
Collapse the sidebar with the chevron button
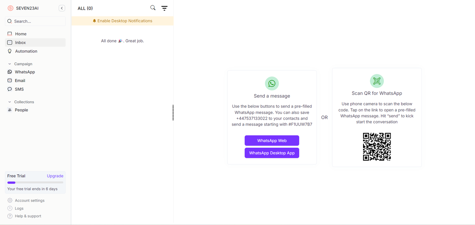[x=62, y=8]
